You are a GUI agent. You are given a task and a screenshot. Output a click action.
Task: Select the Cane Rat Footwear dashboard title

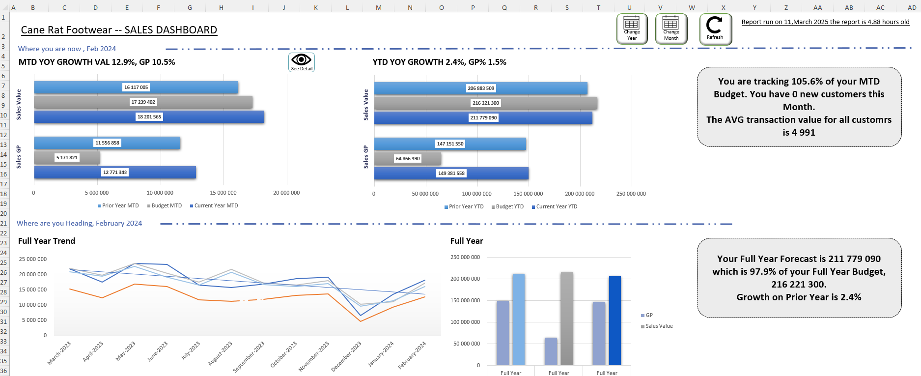(119, 30)
